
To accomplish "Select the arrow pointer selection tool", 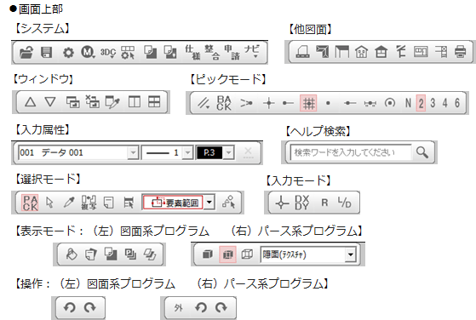I will tap(49, 203).
